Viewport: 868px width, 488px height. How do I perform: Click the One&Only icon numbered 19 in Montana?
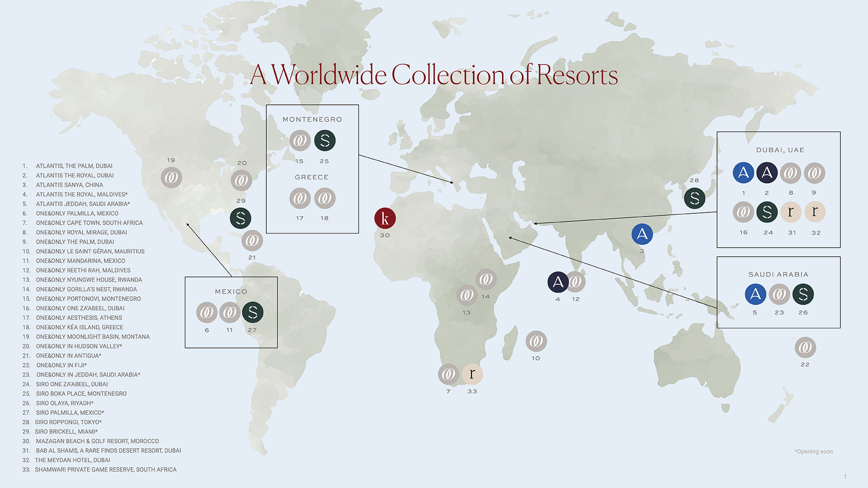[x=171, y=178]
